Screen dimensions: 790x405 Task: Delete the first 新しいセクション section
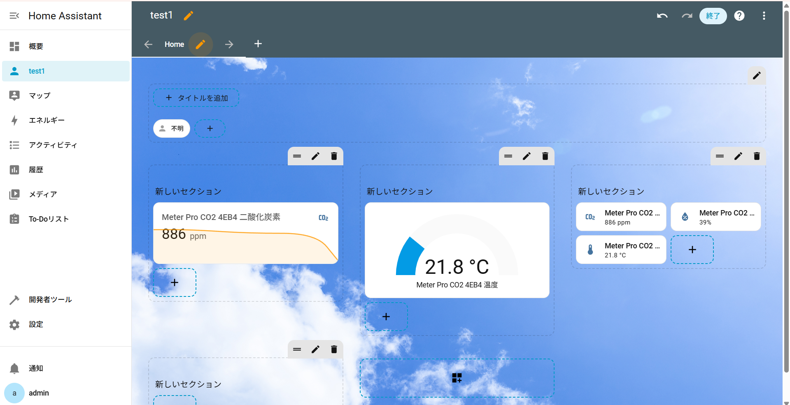[334, 156]
